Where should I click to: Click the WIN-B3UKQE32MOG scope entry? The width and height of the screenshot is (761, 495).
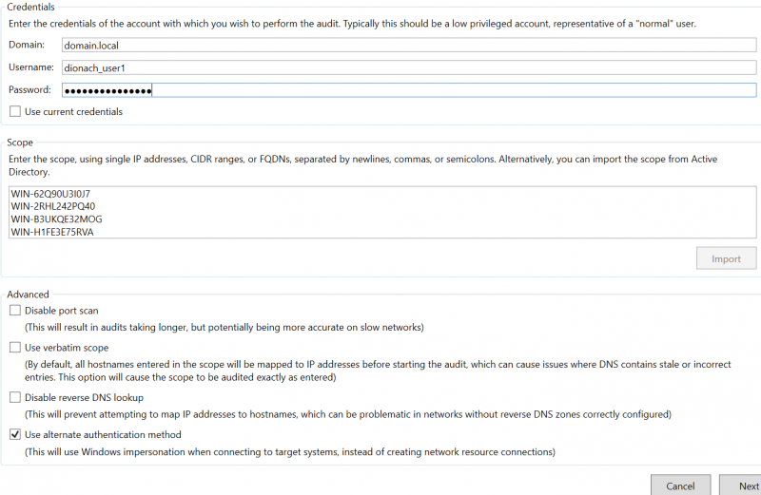(56, 219)
